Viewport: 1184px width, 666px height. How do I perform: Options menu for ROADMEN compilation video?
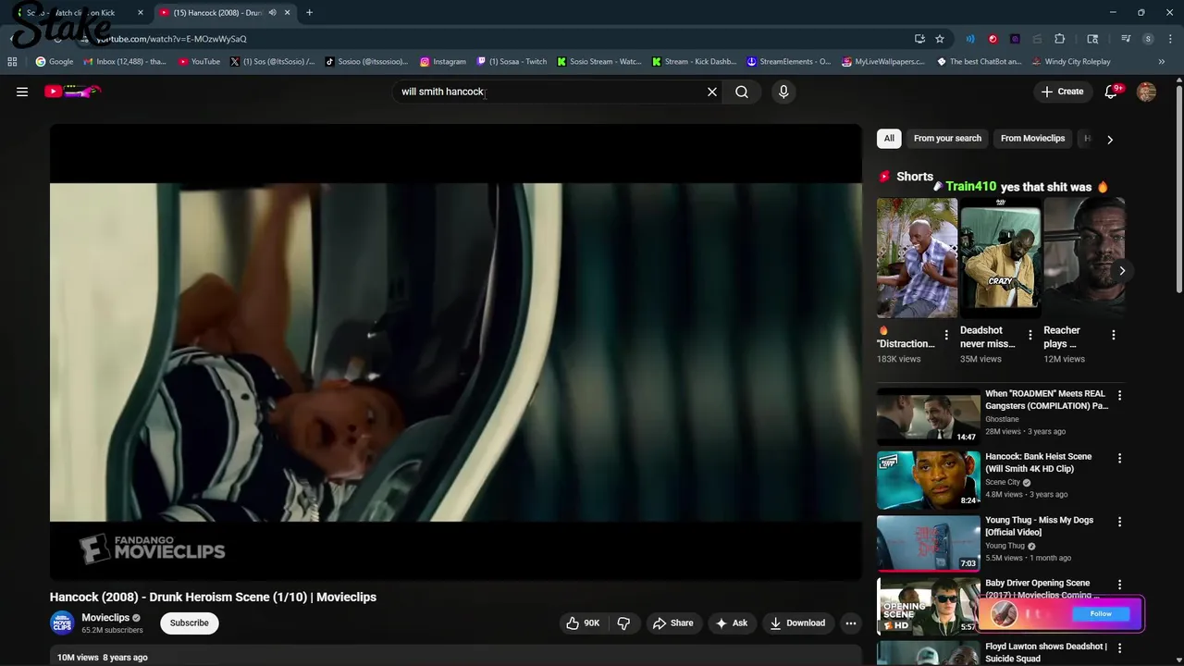(1119, 395)
